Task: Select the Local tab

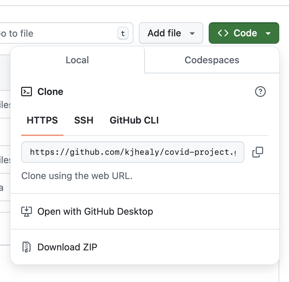Action: [x=77, y=60]
